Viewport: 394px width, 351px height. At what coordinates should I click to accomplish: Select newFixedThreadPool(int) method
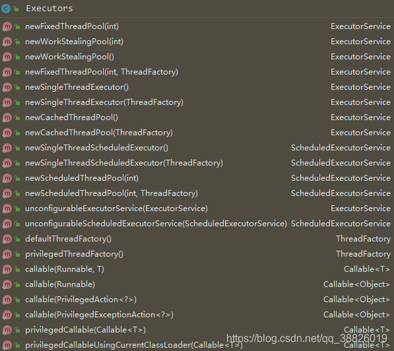(72, 26)
